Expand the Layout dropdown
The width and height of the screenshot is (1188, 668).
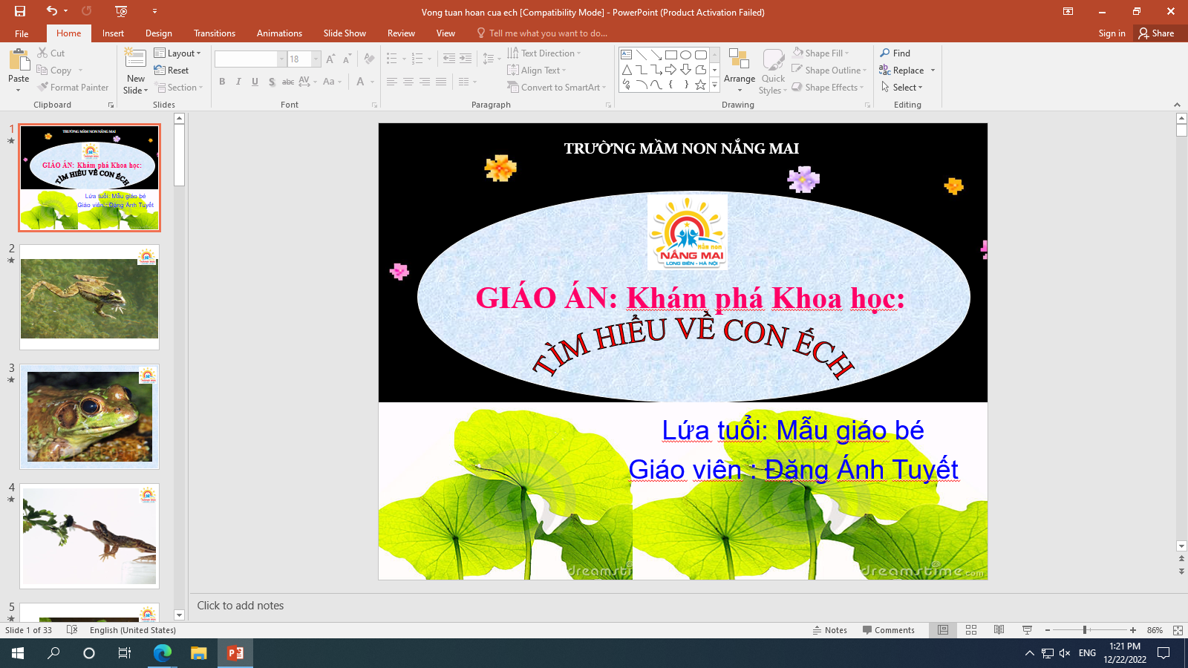tap(177, 53)
